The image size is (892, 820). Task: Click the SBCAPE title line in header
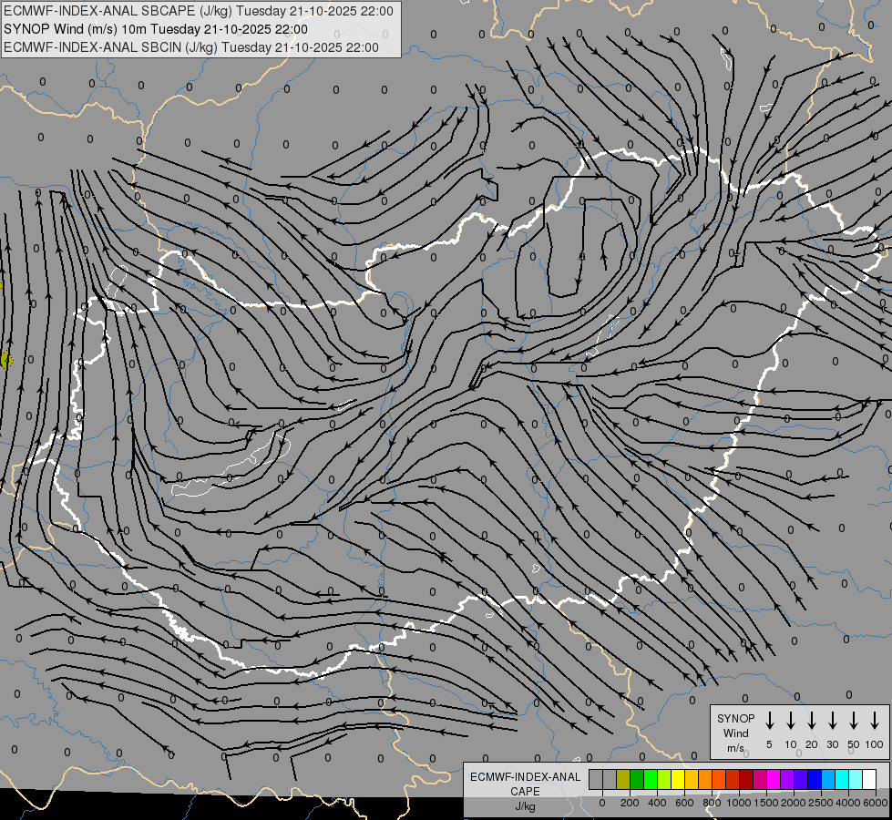pyautogui.click(x=199, y=11)
